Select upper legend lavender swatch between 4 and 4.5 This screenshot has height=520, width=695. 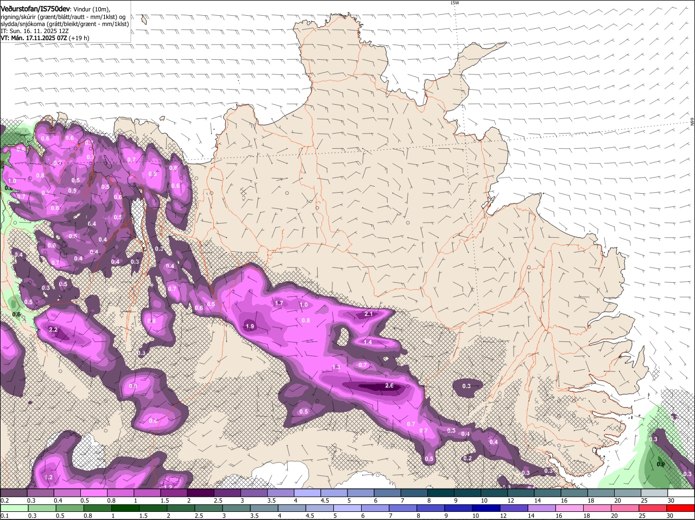pos(307,492)
